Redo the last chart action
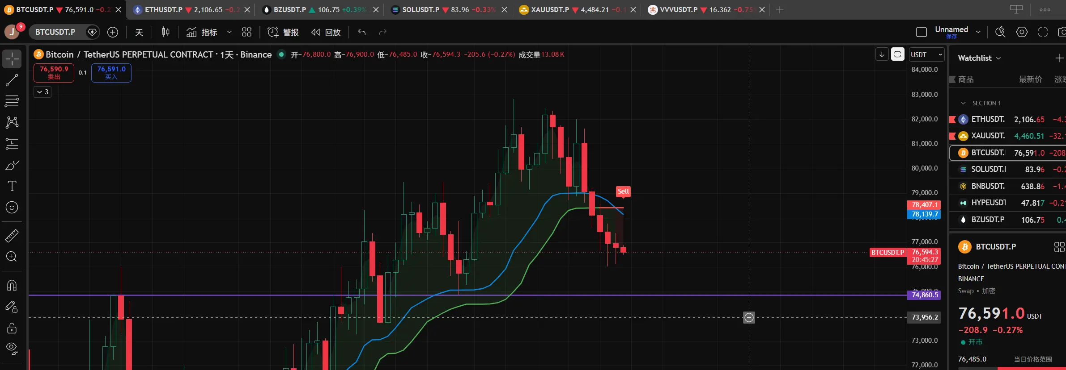 [x=382, y=32]
